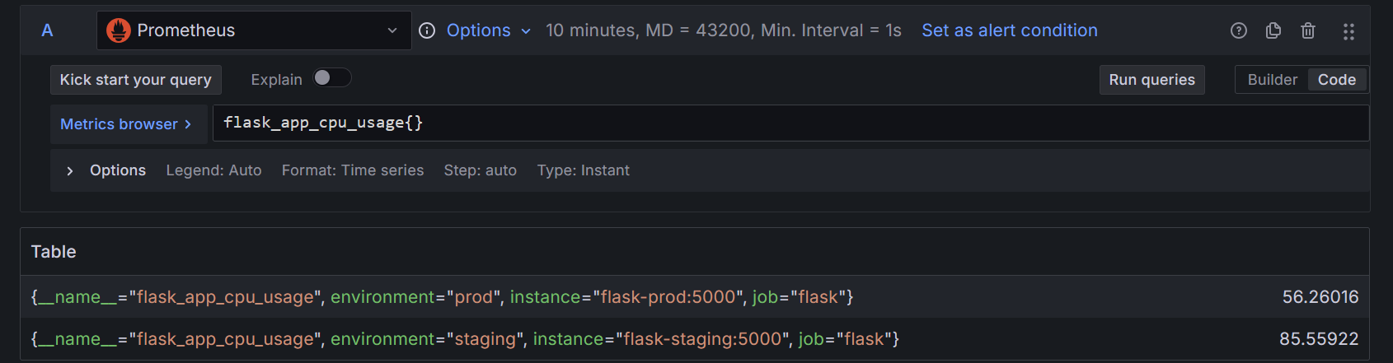Click the query letter A label
The height and width of the screenshot is (363, 1393).
coord(47,30)
